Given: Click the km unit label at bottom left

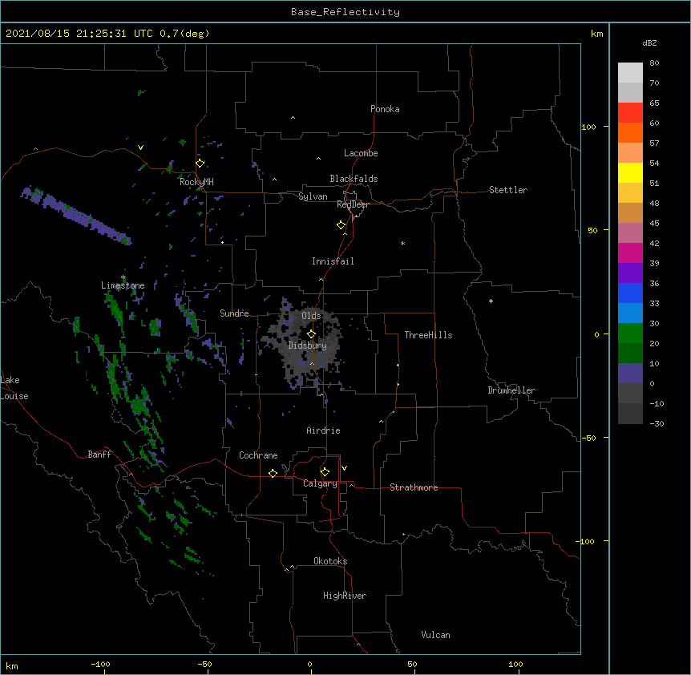Looking at the screenshot, I should 11,665.
